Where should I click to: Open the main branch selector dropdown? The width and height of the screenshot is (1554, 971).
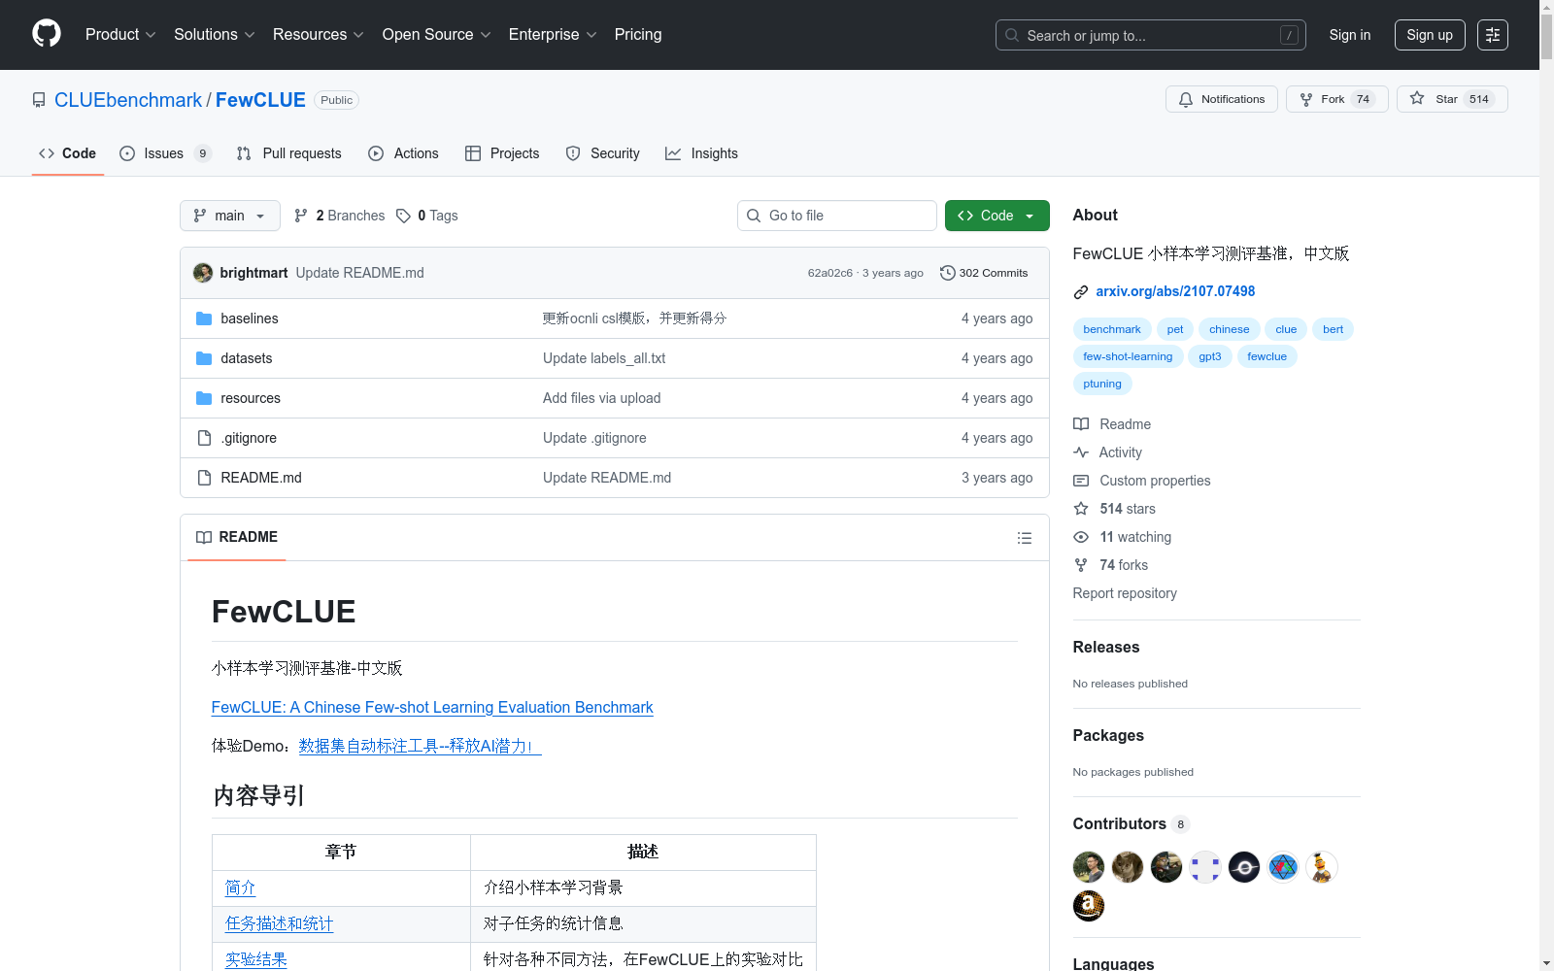[229, 216]
